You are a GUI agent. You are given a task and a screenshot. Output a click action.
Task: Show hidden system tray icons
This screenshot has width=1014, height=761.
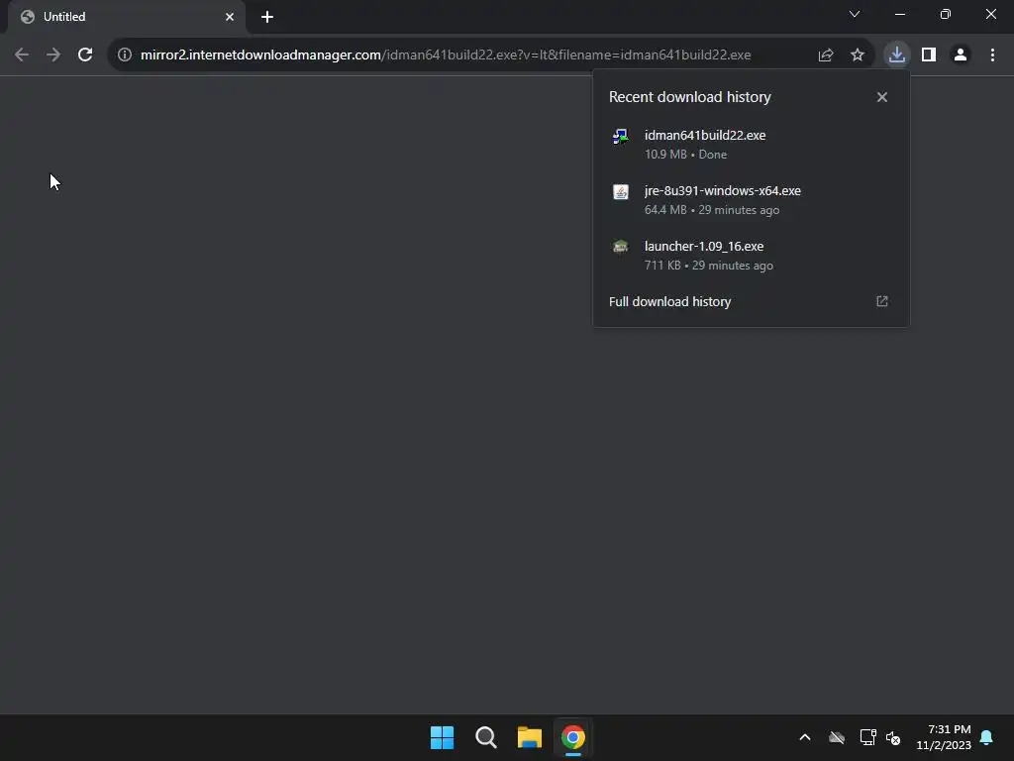click(x=805, y=737)
